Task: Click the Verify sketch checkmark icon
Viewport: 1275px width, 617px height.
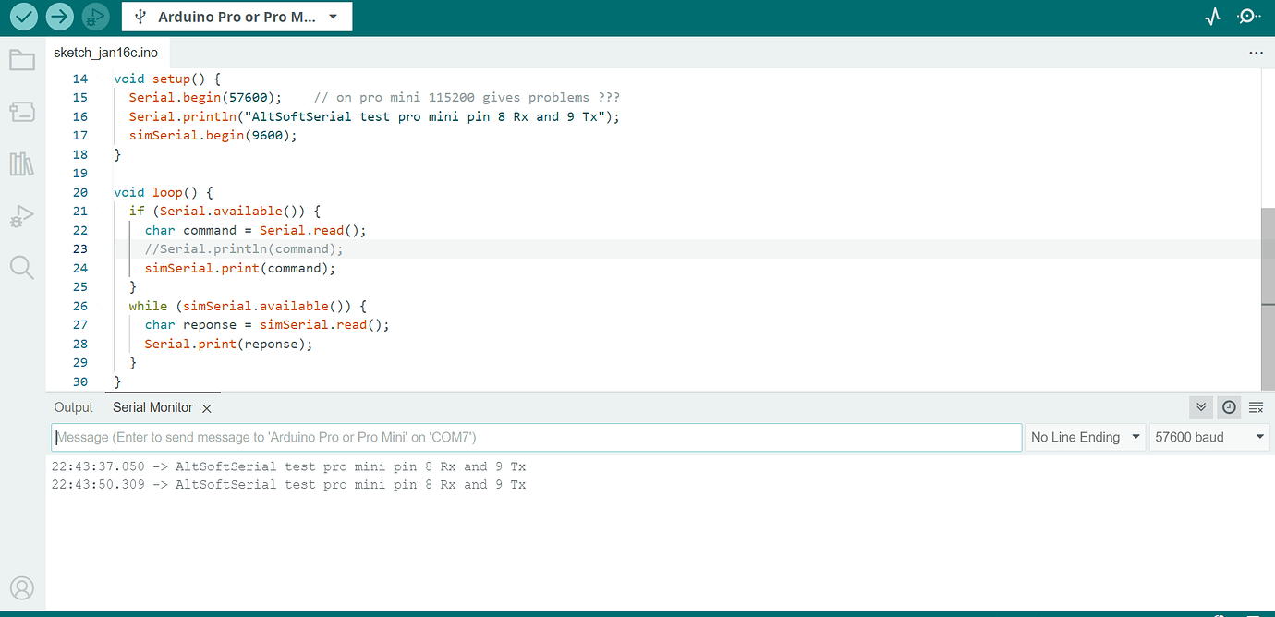Action: point(23,16)
